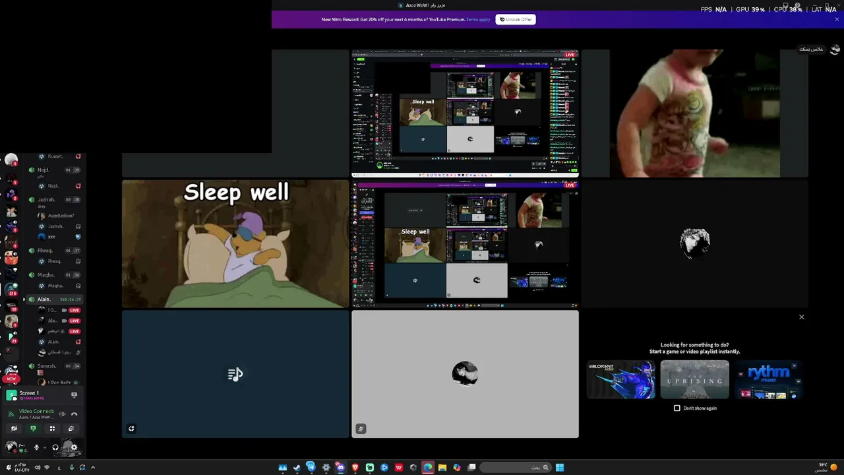Open Steam from the taskbar

click(x=297, y=468)
